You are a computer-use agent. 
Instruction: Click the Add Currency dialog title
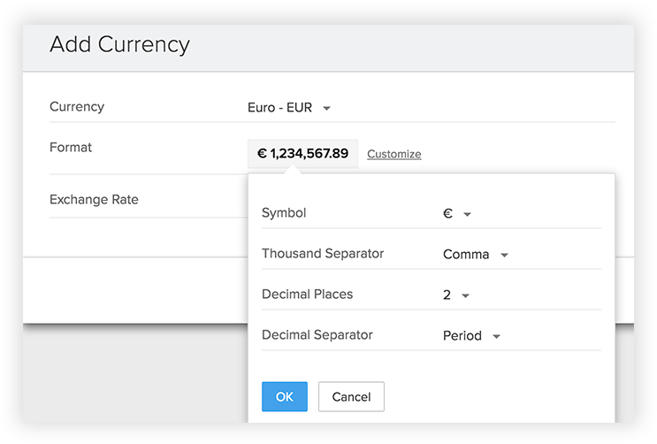pos(119,44)
